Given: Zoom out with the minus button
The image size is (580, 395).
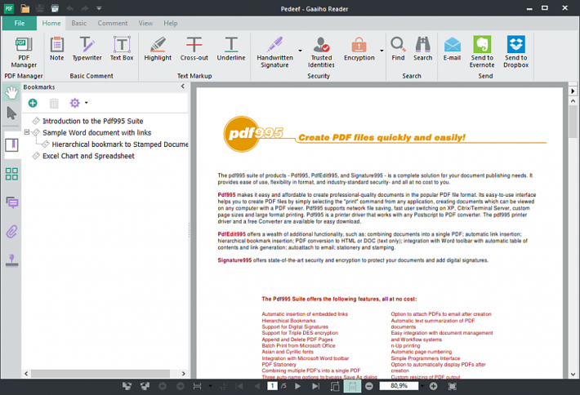Looking at the screenshot, I should 368,386.
